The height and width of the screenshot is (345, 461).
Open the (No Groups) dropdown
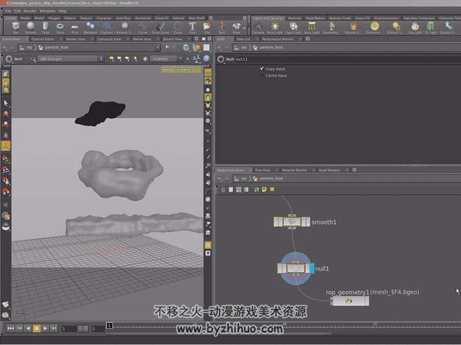(x=71, y=59)
